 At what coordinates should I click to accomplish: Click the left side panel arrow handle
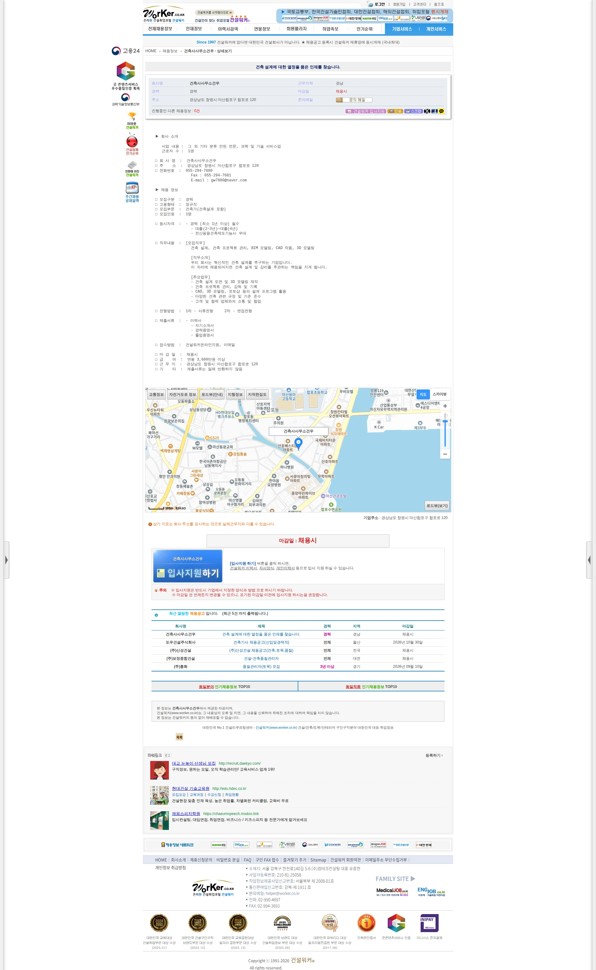click(6, 560)
